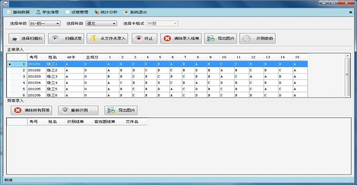Open 从文件夹录入 folder icon button
Viewport: 357px width, 185px height.
pos(107,39)
